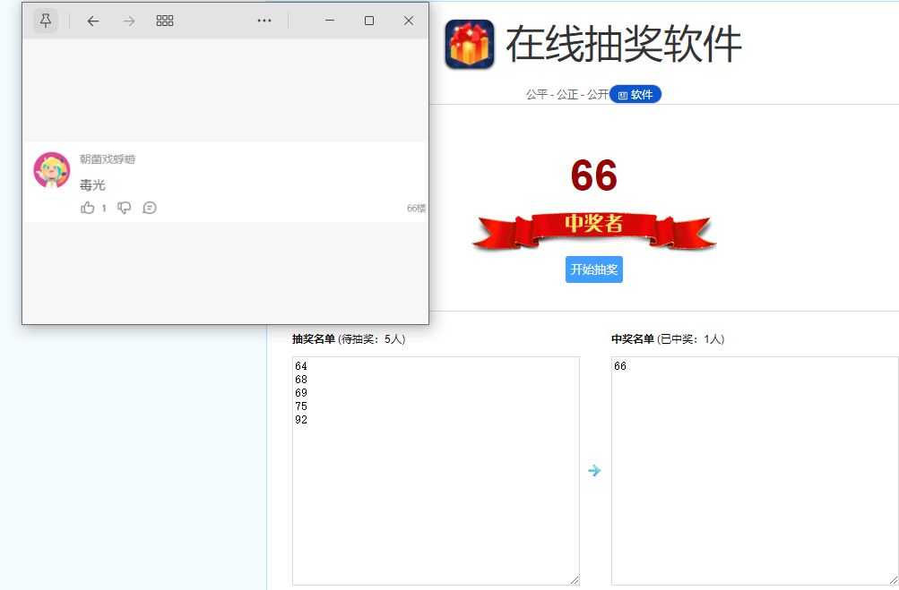Viewport: 899px width, 590px height.
Task: Click inside the 抽奖名单 text area
Action: click(436, 471)
